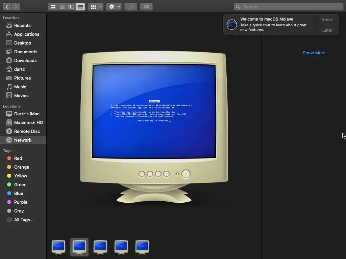Screen dimensions: 346x259
Task: Click the Yellow tag
Action: (x=23, y=176)
